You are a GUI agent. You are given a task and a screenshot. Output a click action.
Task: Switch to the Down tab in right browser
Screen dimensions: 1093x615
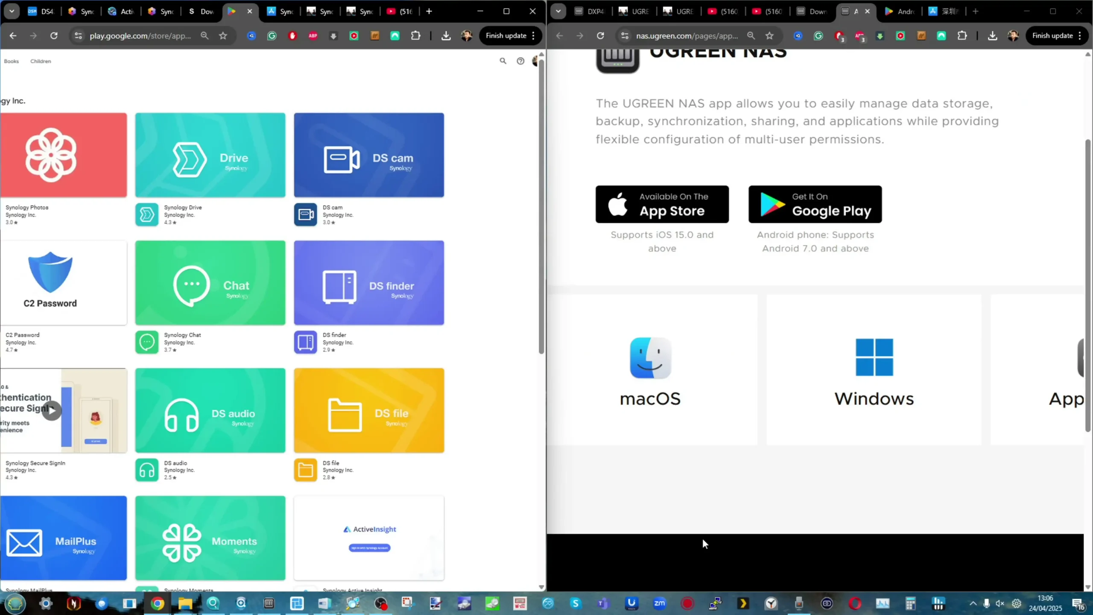point(812,12)
